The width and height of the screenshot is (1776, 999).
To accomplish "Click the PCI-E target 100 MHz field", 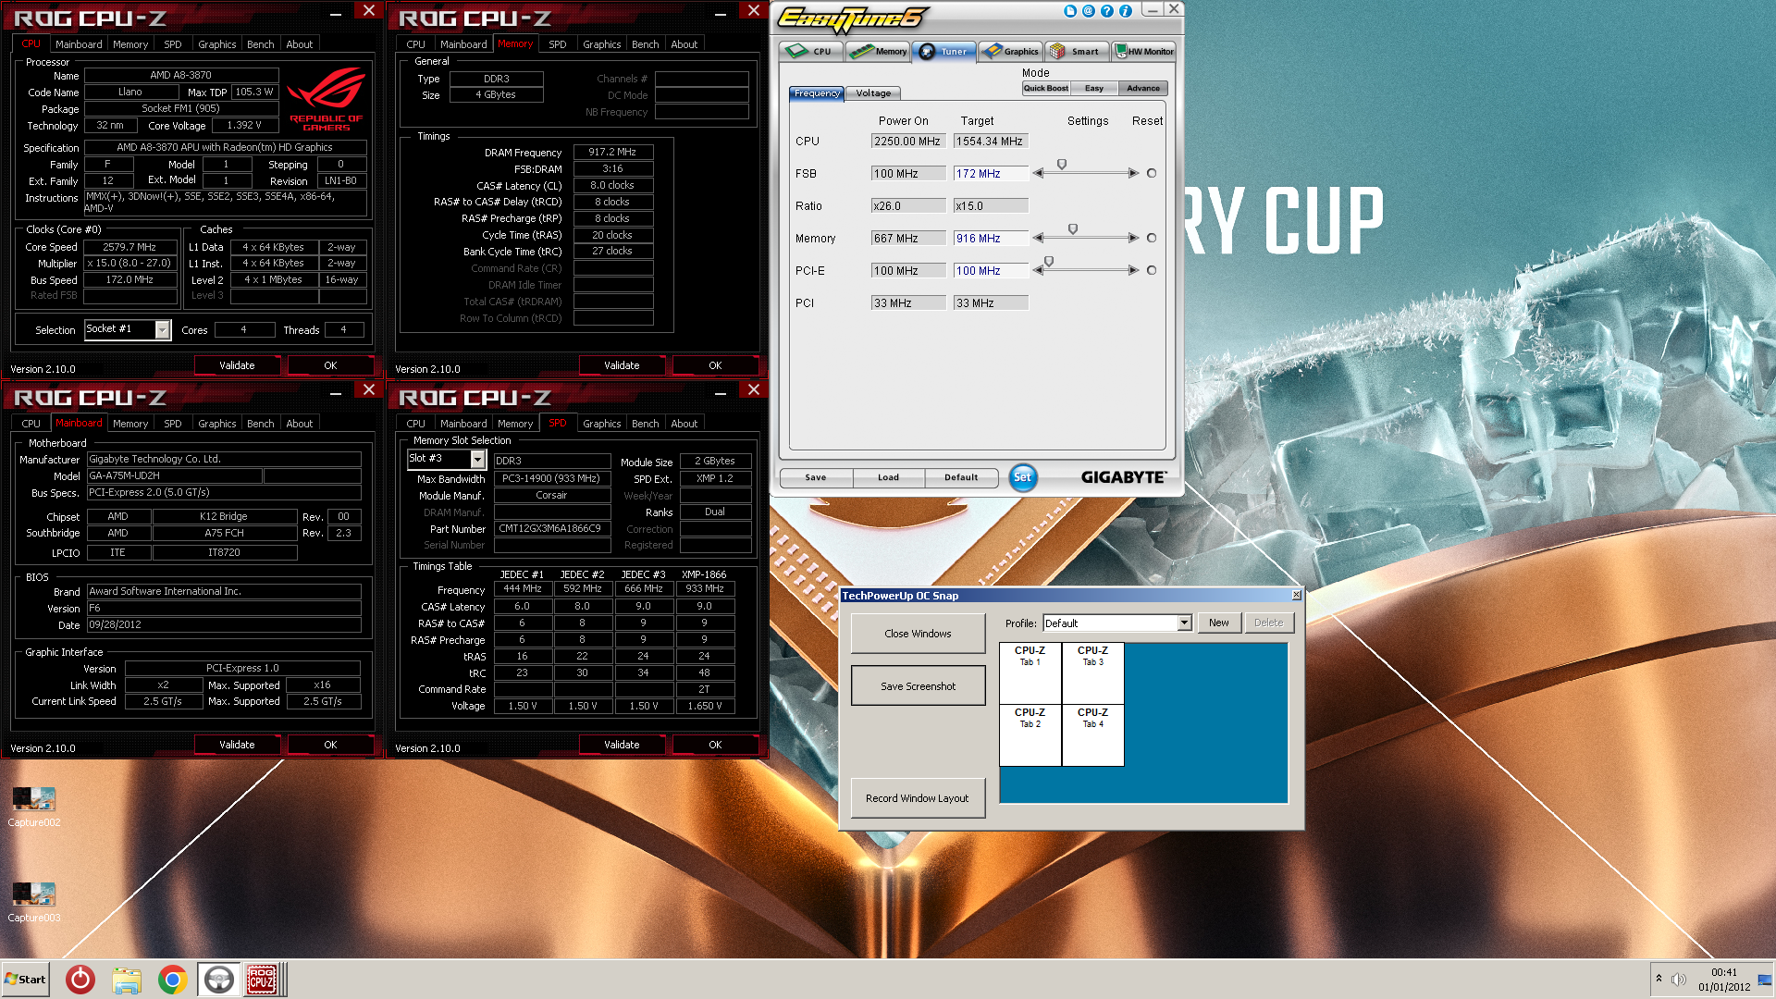I will pyautogui.click(x=991, y=271).
